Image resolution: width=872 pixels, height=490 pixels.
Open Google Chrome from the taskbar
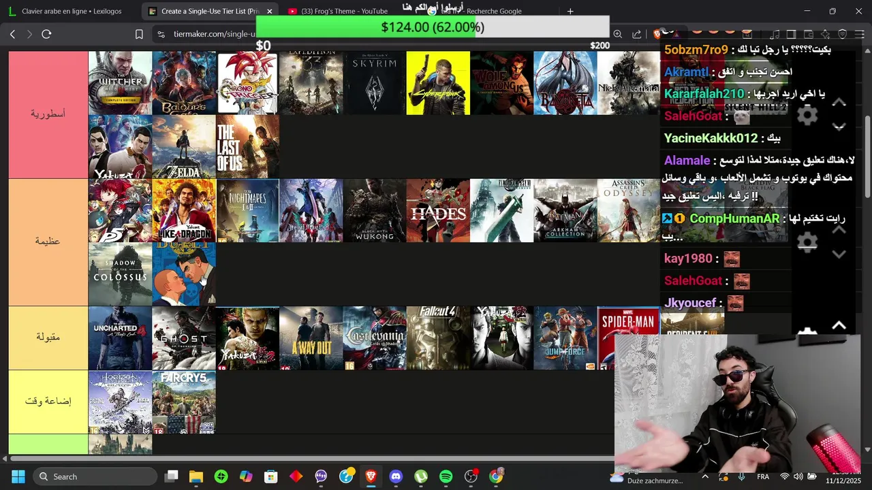(496, 476)
